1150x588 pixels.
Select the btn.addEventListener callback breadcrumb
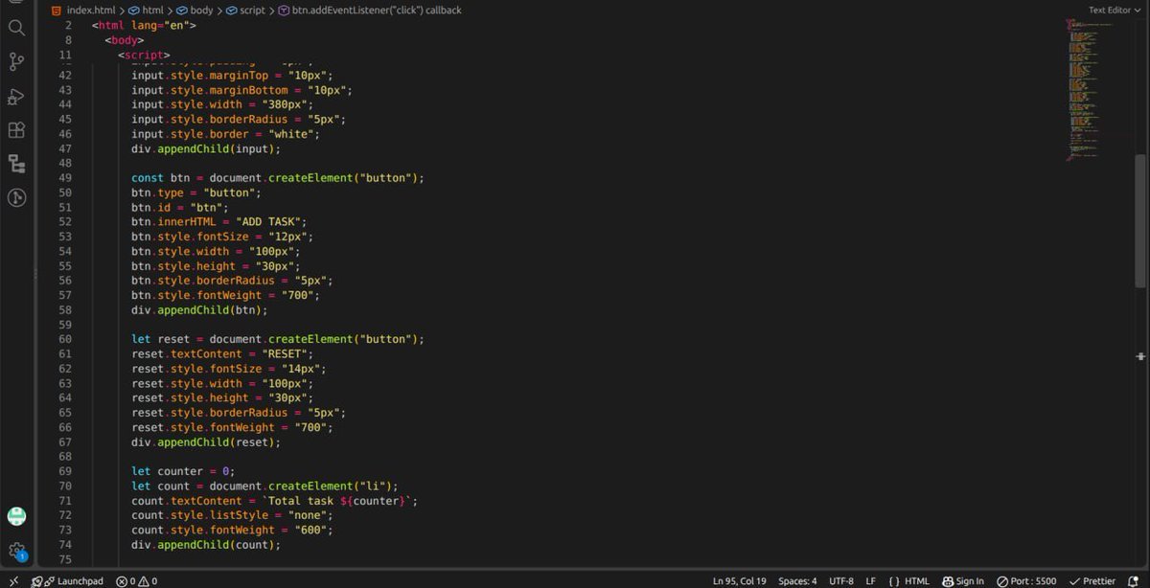(370, 10)
